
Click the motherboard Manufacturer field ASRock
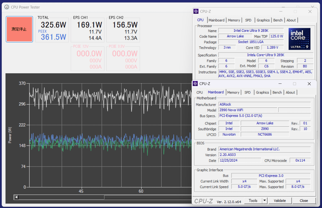coord(265,104)
